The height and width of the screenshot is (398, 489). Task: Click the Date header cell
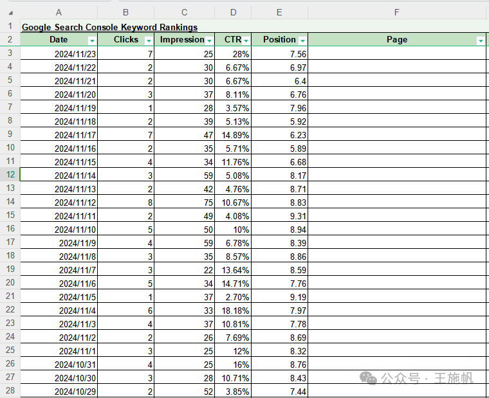[x=59, y=40]
